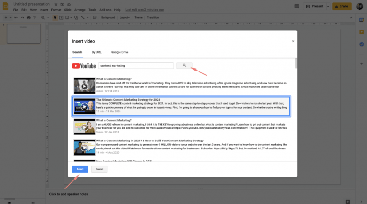Open the account profile avatar
The width and height of the screenshot is (367, 204).
360,6
